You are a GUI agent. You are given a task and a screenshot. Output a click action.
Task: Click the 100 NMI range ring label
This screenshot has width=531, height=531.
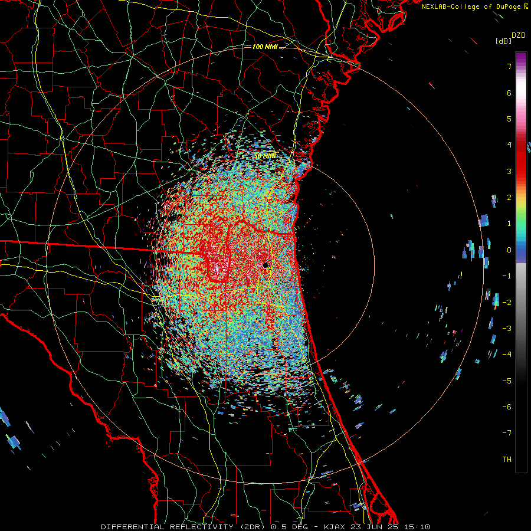(x=265, y=47)
